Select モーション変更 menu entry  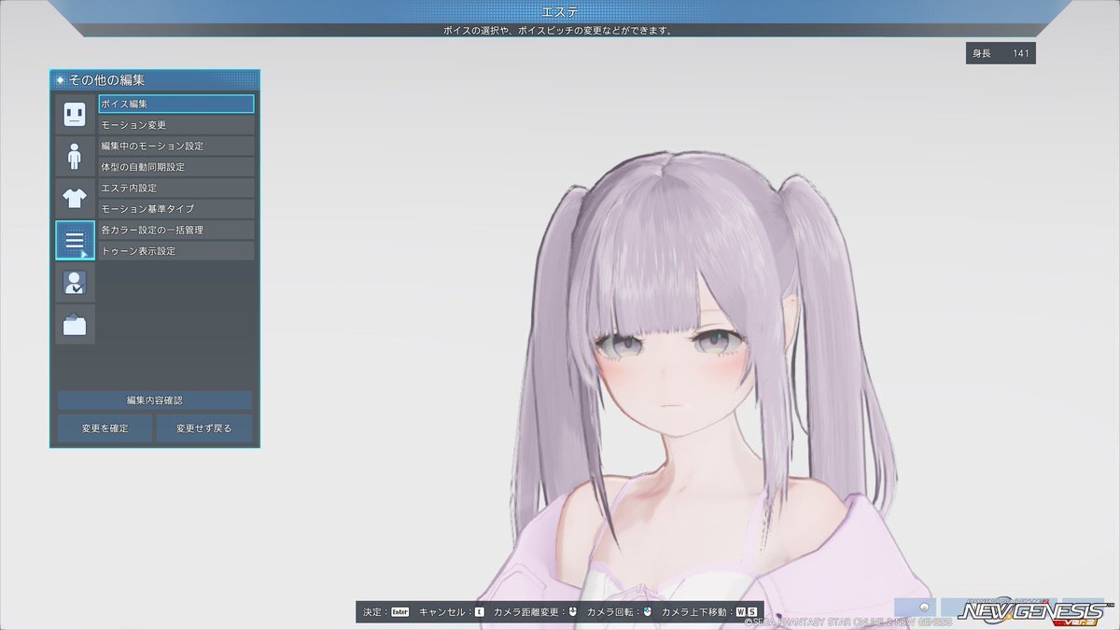coord(176,125)
